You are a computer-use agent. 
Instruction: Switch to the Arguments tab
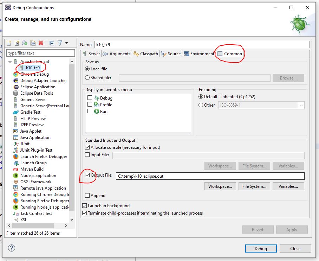point(117,54)
